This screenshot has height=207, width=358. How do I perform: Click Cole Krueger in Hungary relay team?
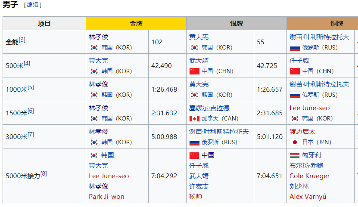(309, 176)
